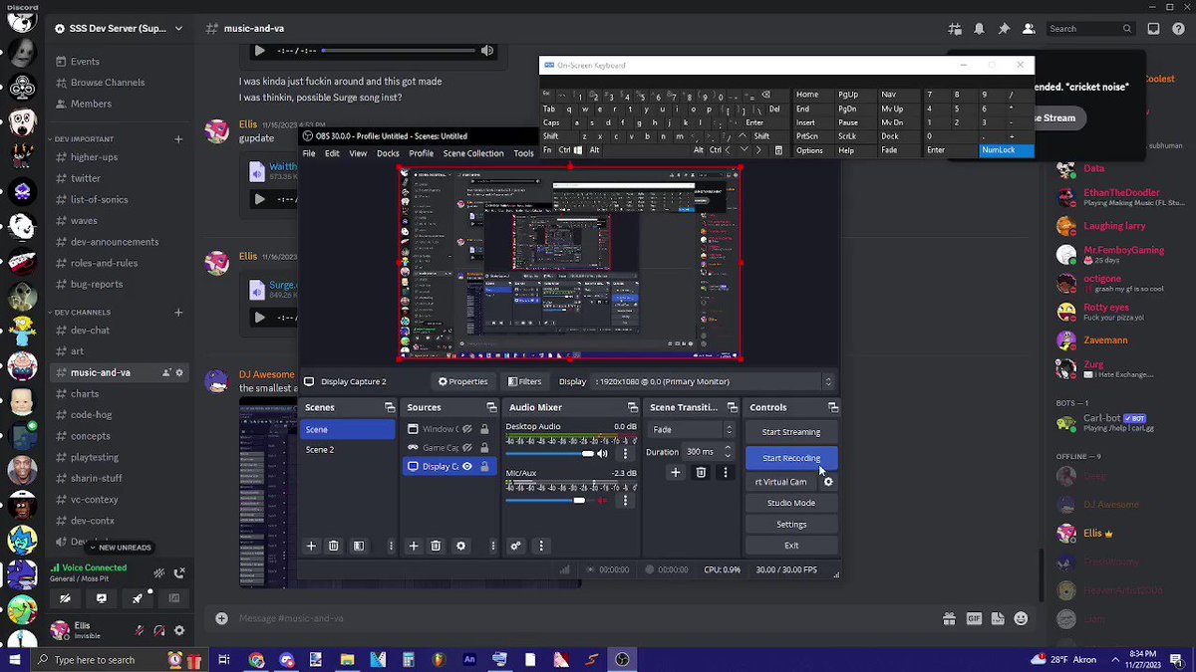Screen dimensions: 1196x672
Task: Open Virtual Camera settings gear
Action: tap(827, 482)
